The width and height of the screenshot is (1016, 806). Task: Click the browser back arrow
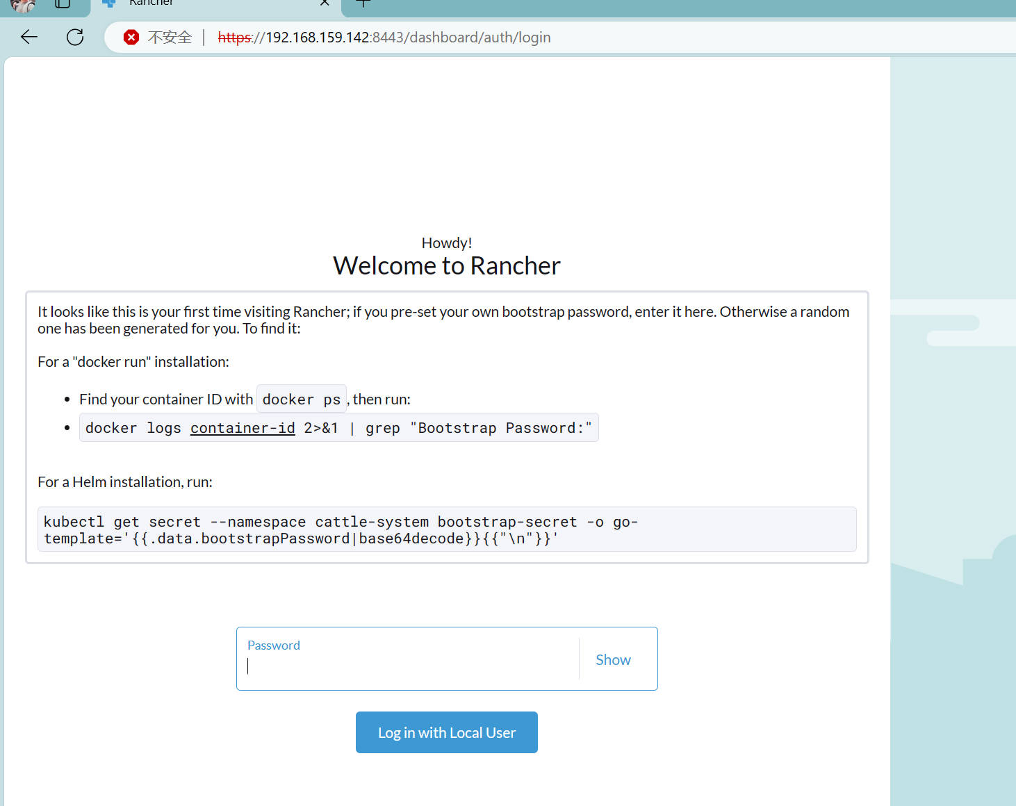point(29,37)
